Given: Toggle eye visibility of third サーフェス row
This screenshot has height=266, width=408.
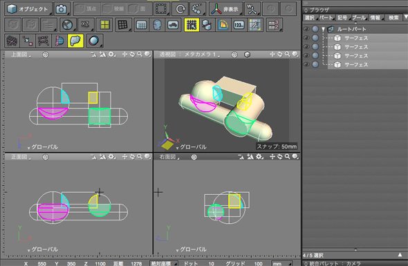Looking at the screenshot, I should (307, 56).
